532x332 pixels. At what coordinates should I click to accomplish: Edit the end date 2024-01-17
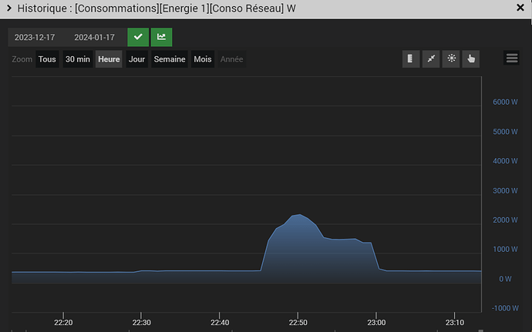[95, 37]
